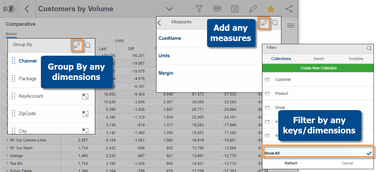Click the save disk icon

pyautogui.click(x=235, y=9)
